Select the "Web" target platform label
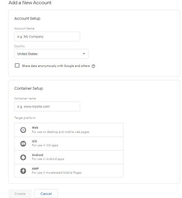Image resolution: width=182 pixels, height=198 pixels. pyautogui.click(x=35, y=128)
